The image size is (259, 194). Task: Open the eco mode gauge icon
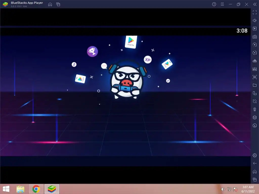click(254, 126)
